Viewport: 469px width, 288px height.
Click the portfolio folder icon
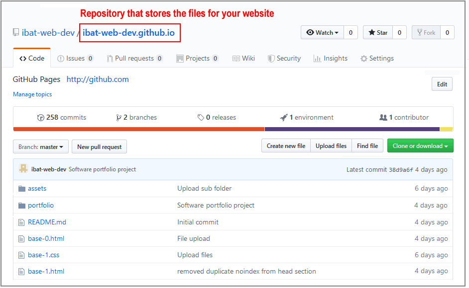21,206
